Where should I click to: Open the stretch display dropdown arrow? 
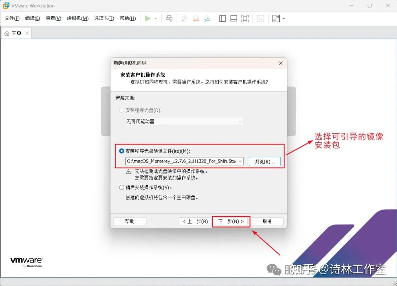[283, 18]
